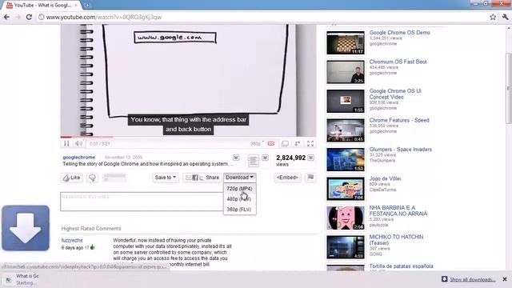Mute the video with speaker icon
The width and height of the screenshot is (512, 288).
(78, 143)
